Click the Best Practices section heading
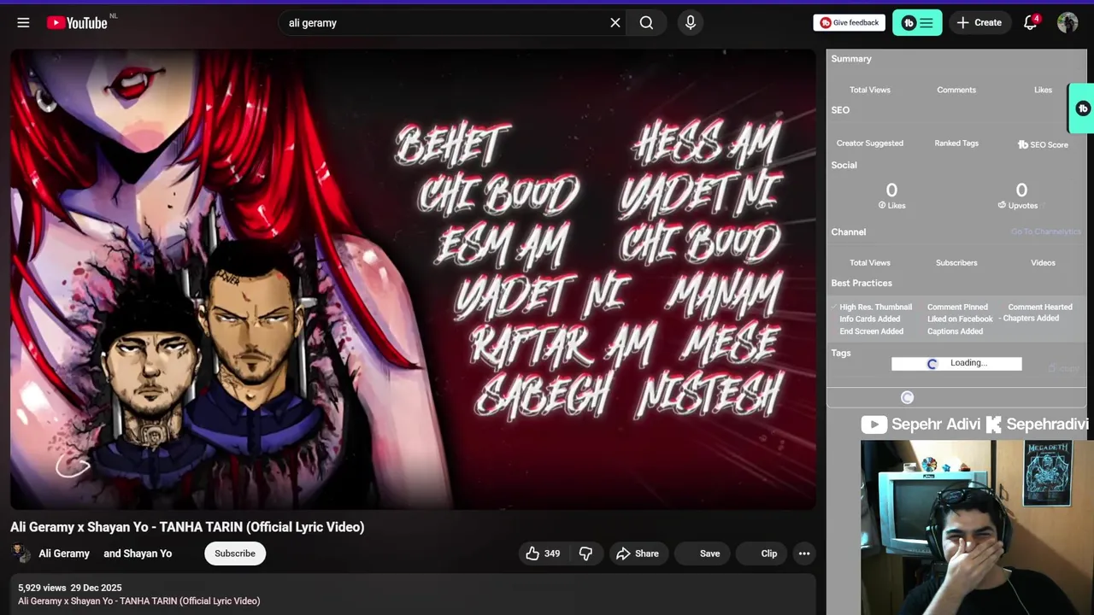 (862, 284)
